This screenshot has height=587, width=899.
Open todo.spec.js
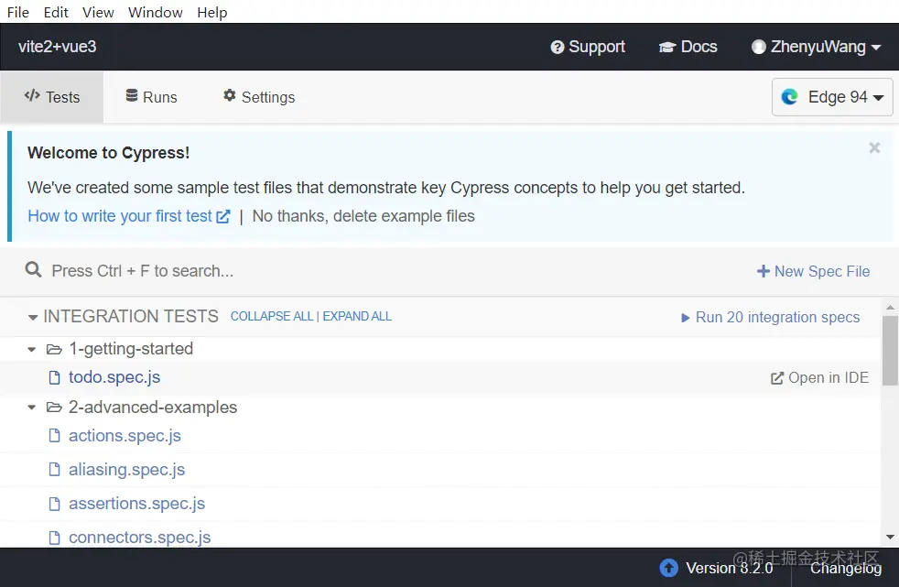(x=114, y=377)
